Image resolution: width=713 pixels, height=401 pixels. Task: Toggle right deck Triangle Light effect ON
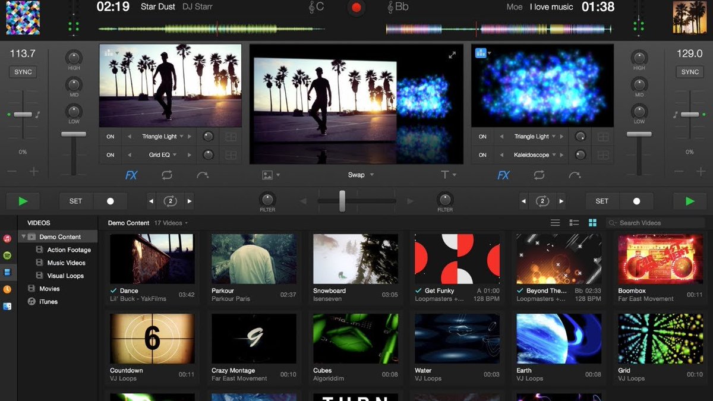point(482,137)
